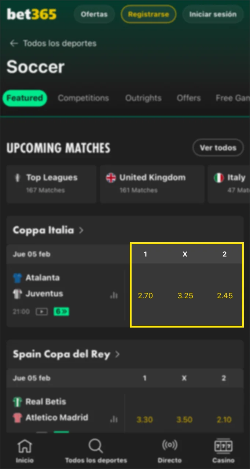The image size is (250, 469).
Task: Click the bet365 logo
Action: click(x=31, y=14)
